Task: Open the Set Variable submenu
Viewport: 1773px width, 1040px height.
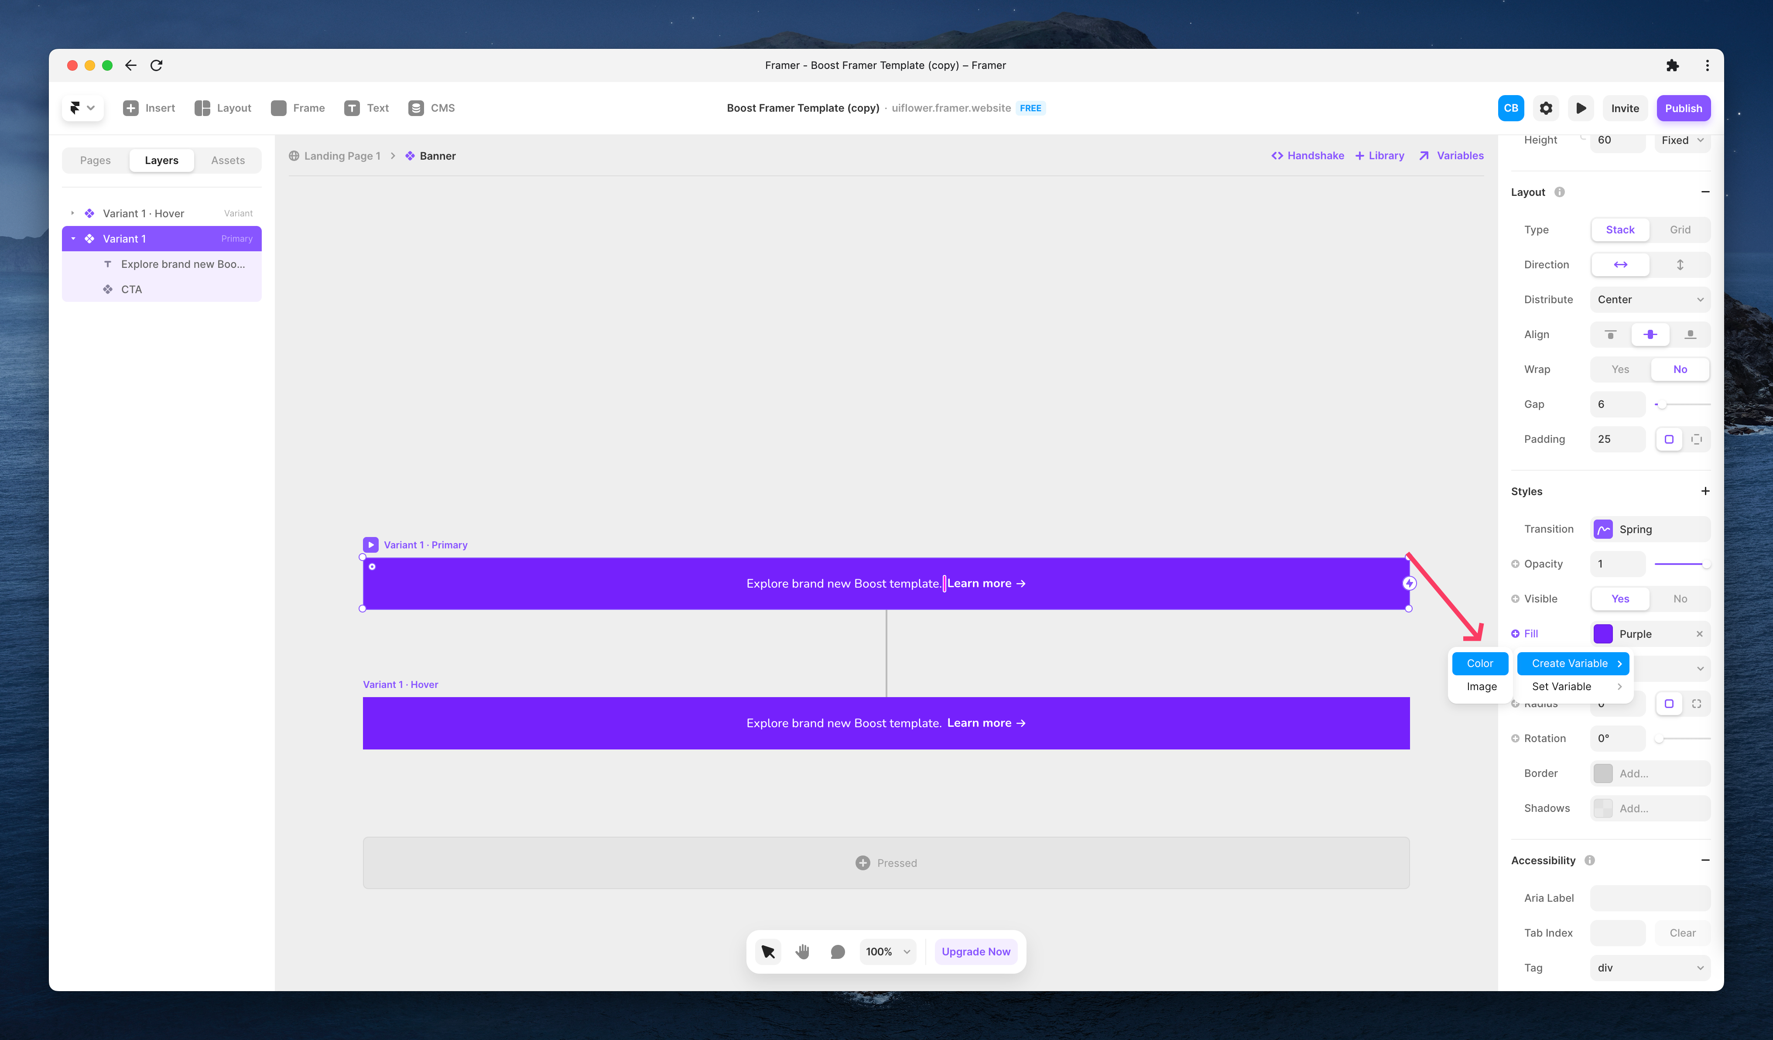Action: (x=1572, y=687)
